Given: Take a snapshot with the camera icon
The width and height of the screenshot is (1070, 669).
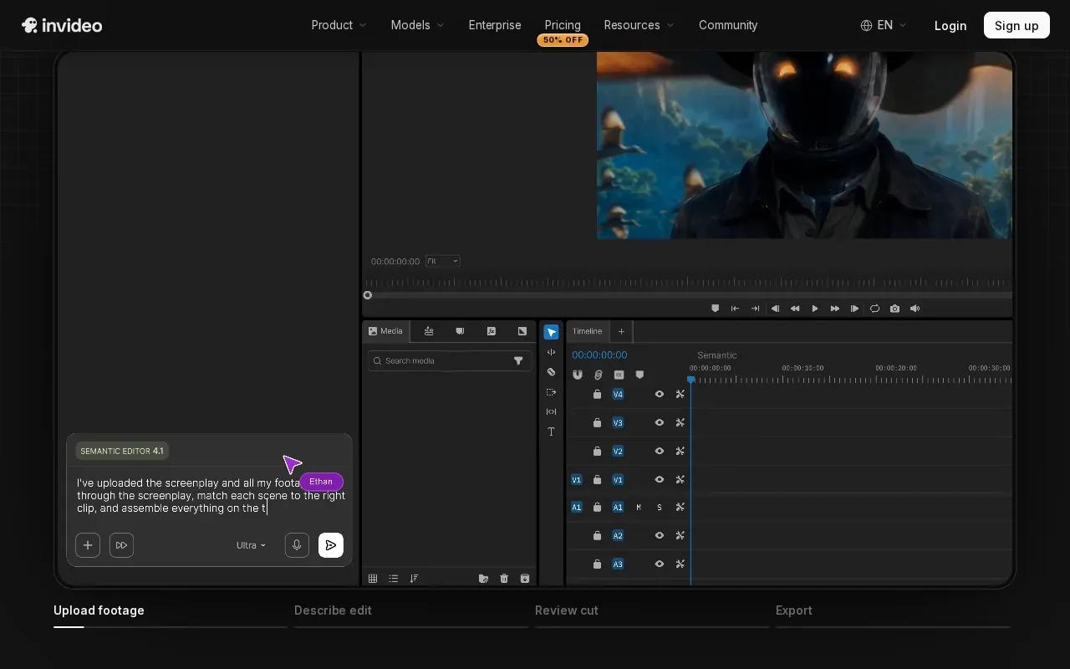Looking at the screenshot, I should click(894, 309).
